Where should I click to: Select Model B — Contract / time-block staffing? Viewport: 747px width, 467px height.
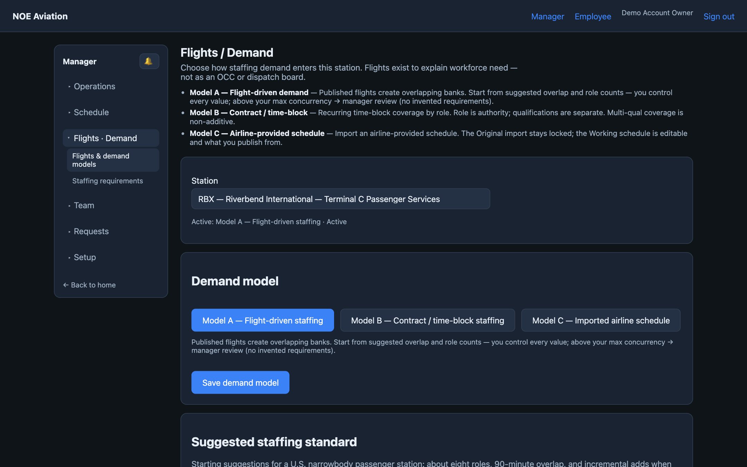tap(427, 320)
